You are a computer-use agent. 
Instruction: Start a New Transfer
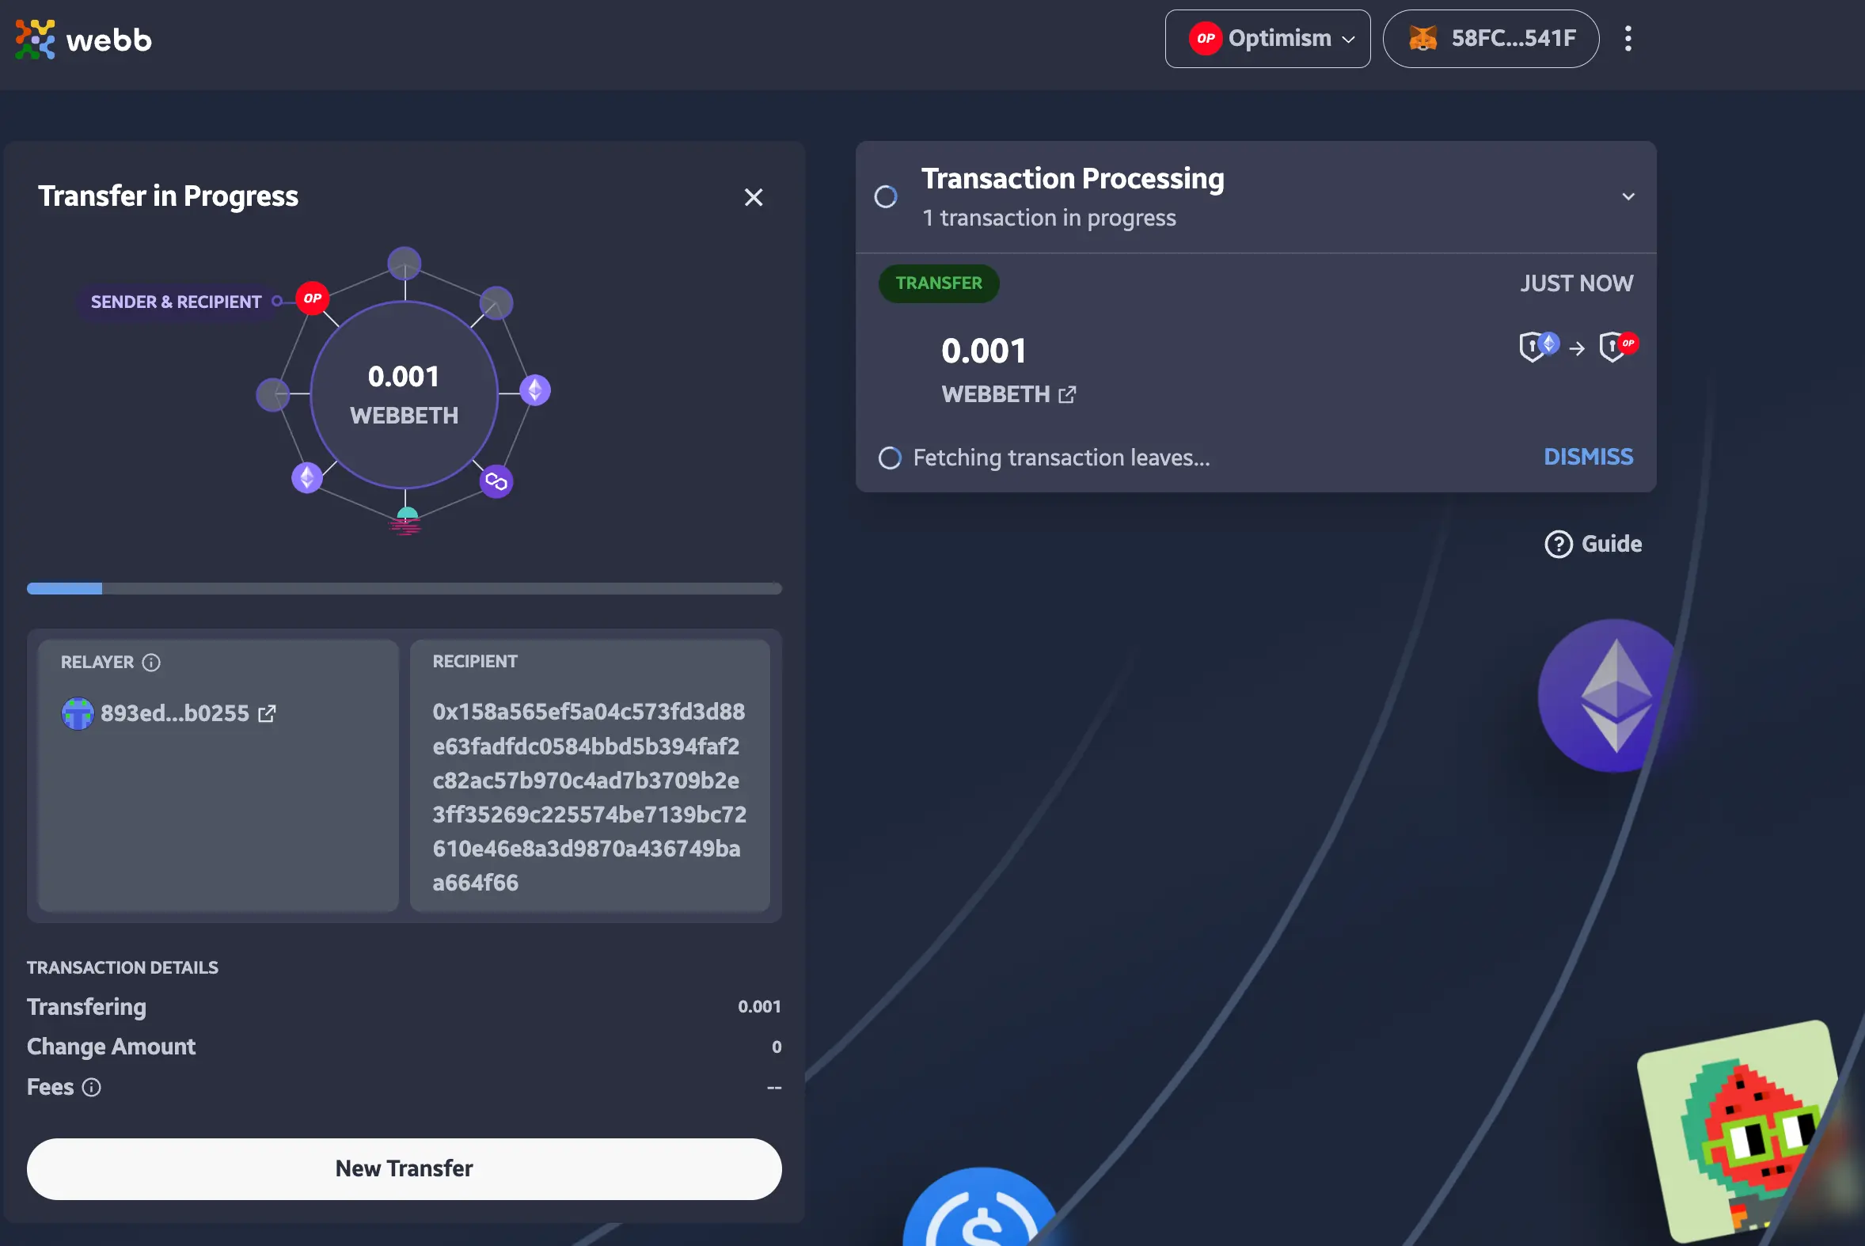[x=405, y=1168]
